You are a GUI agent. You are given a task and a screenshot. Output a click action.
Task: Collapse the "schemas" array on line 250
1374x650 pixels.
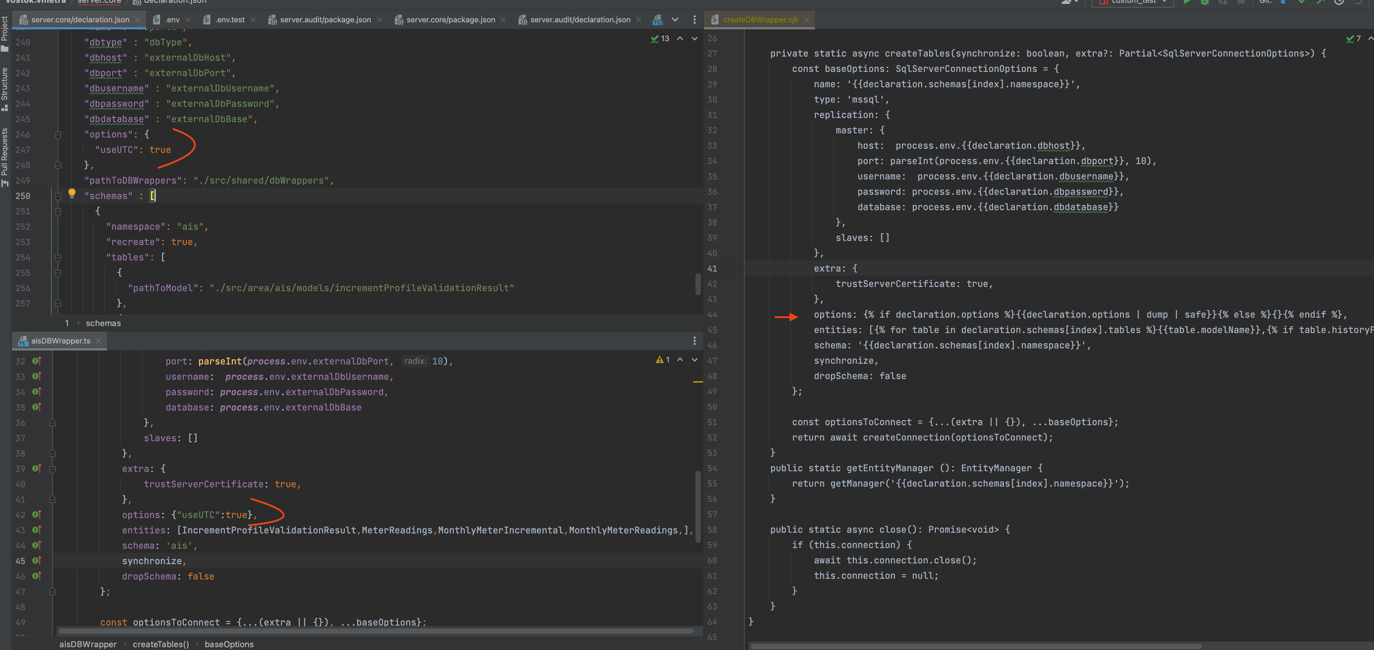(58, 196)
